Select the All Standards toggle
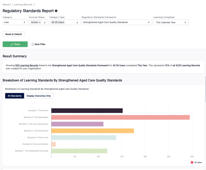 pos(15,96)
